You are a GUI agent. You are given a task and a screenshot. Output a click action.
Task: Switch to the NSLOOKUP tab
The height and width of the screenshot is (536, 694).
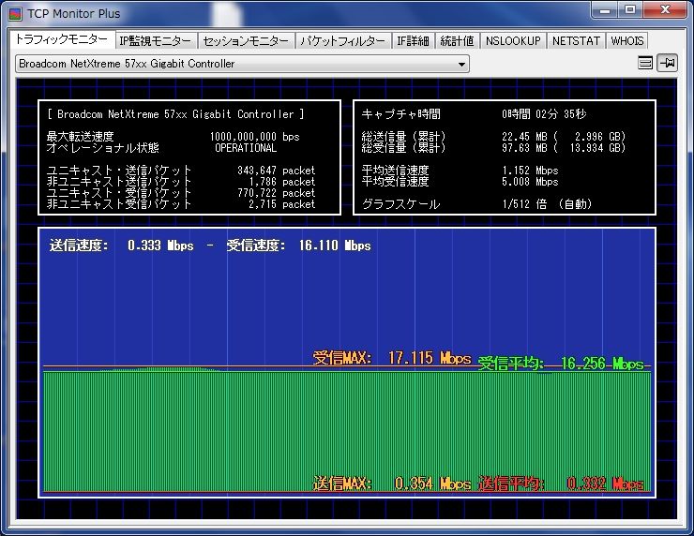513,41
